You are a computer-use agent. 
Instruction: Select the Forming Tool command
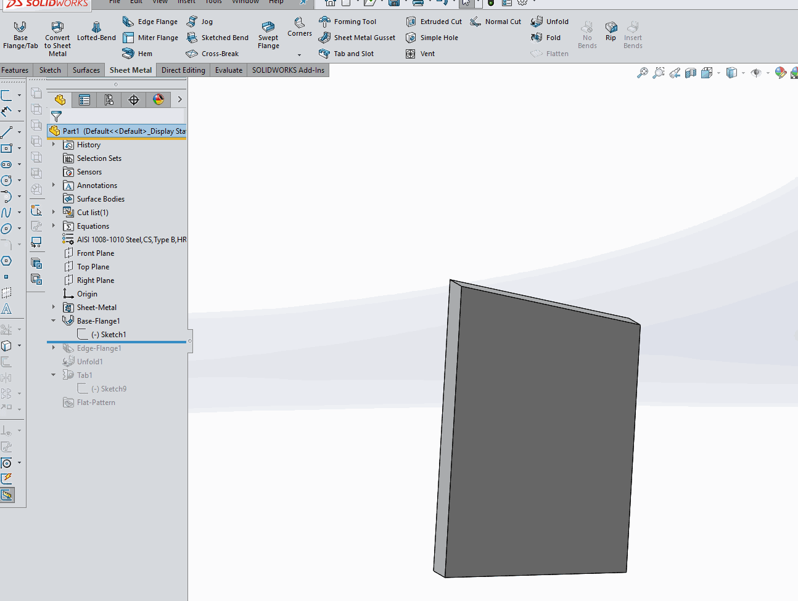coord(347,22)
